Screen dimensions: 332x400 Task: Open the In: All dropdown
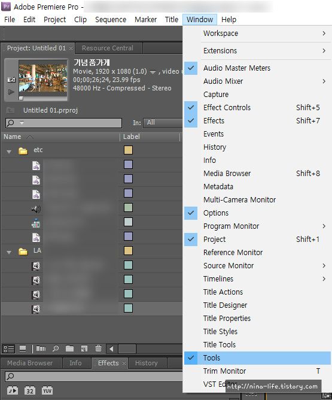(163, 123)
